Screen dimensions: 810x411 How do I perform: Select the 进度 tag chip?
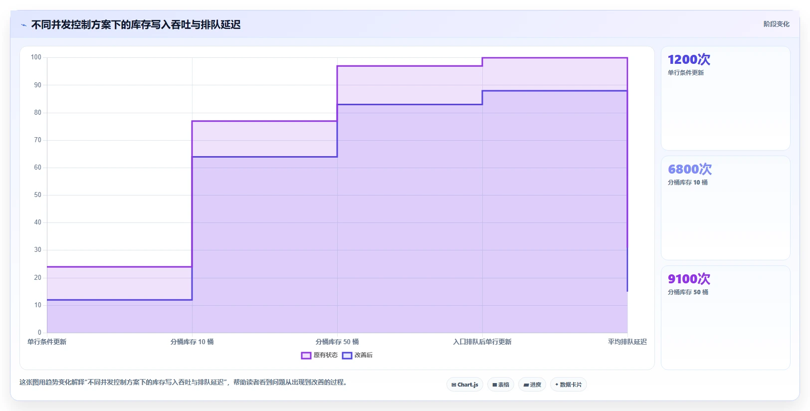[x=532, y=385]
